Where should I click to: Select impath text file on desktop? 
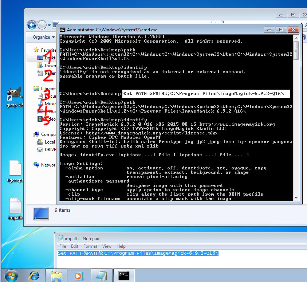(x=15, y=209)
